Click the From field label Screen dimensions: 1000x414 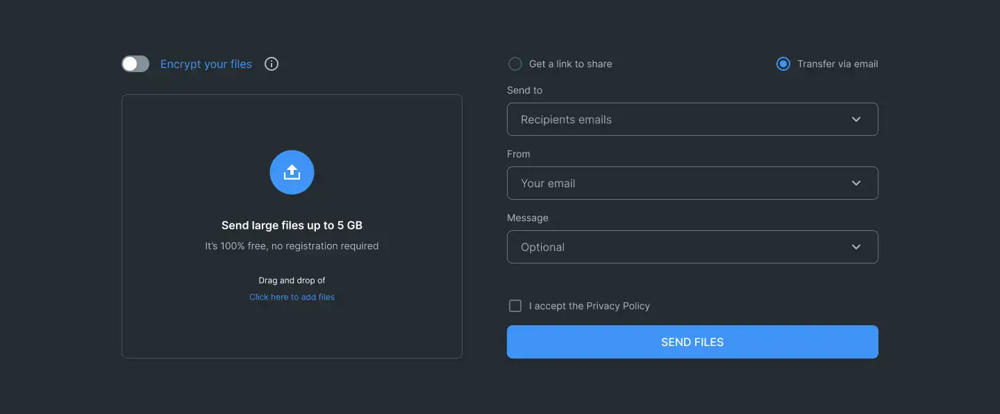[x=518, y=154]
